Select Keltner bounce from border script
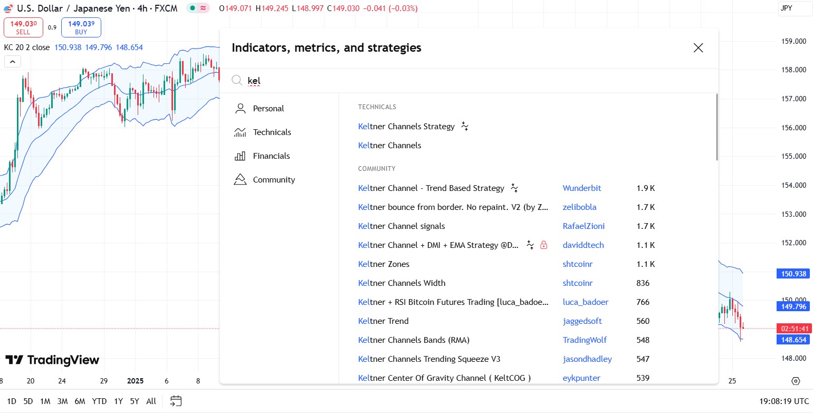813x413 pixels. [x=454, y=207]
